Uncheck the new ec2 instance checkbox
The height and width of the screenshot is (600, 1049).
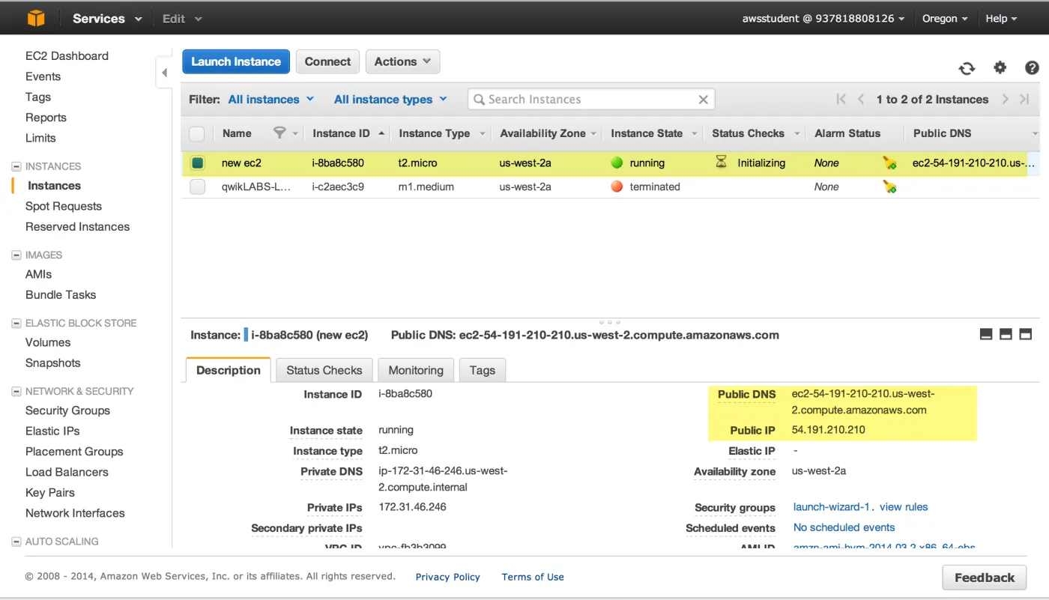click(197, 163)
